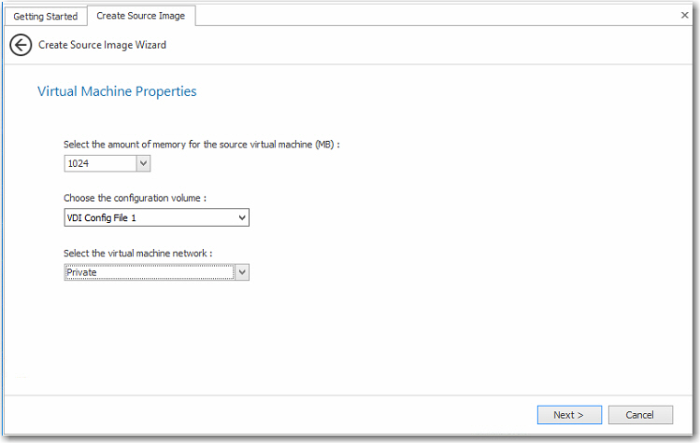
Task: Switch to the Getting Started tab
Action: point(44,16)
